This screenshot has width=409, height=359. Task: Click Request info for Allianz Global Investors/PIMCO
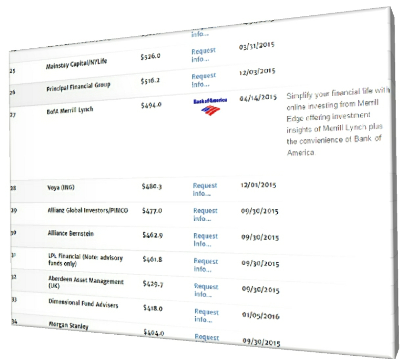point(205,215)
